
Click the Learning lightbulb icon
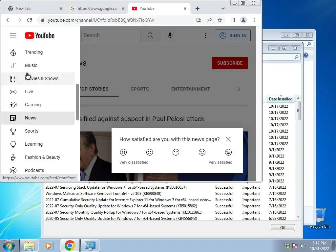tap(13, 144)
